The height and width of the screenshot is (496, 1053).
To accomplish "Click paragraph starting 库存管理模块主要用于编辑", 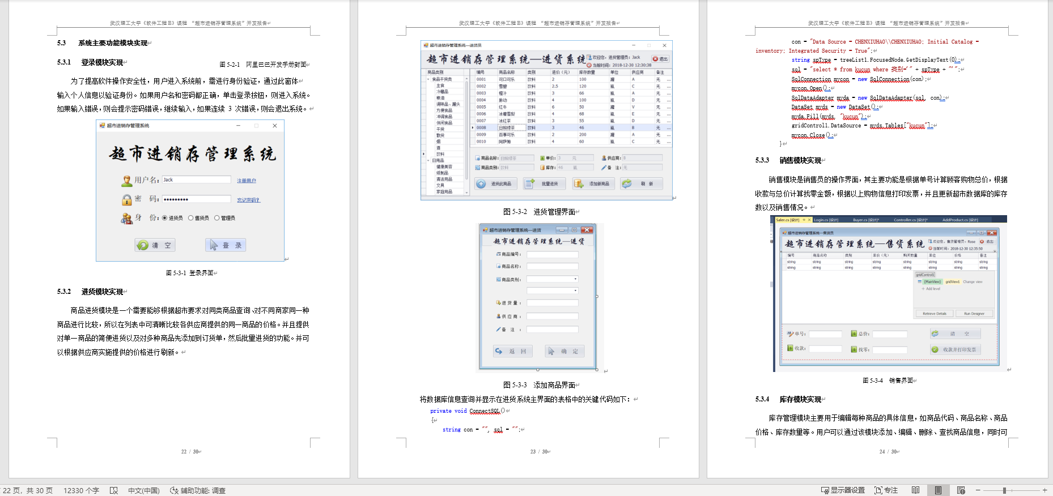I will pos(881,425).
